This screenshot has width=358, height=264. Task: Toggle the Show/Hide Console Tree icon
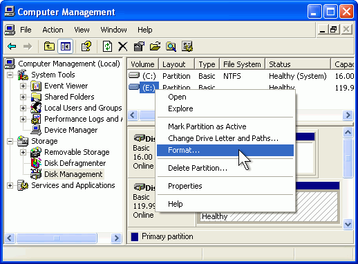[x=66, y=46]
